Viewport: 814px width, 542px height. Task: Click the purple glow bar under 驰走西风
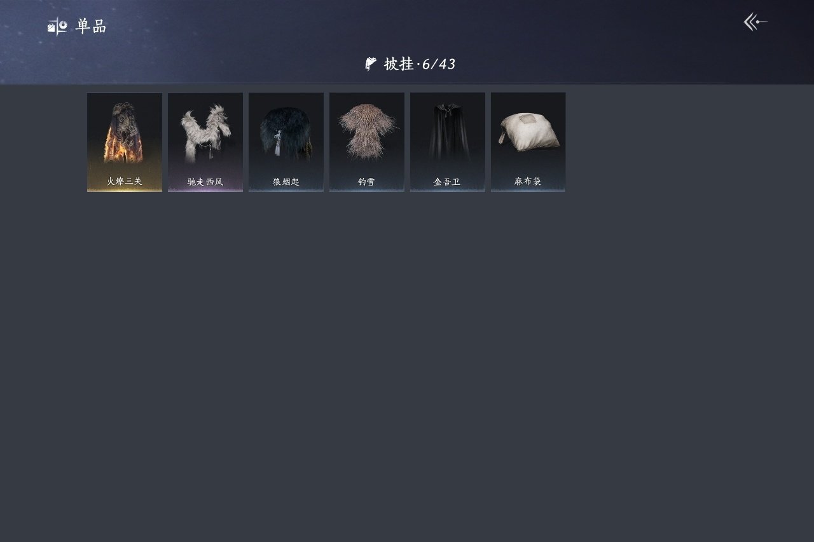click(x=205, y=189)
